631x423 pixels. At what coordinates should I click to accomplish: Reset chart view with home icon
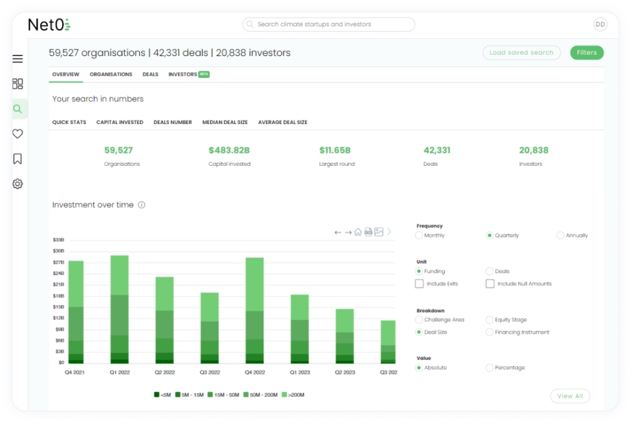tap(358, 232)
